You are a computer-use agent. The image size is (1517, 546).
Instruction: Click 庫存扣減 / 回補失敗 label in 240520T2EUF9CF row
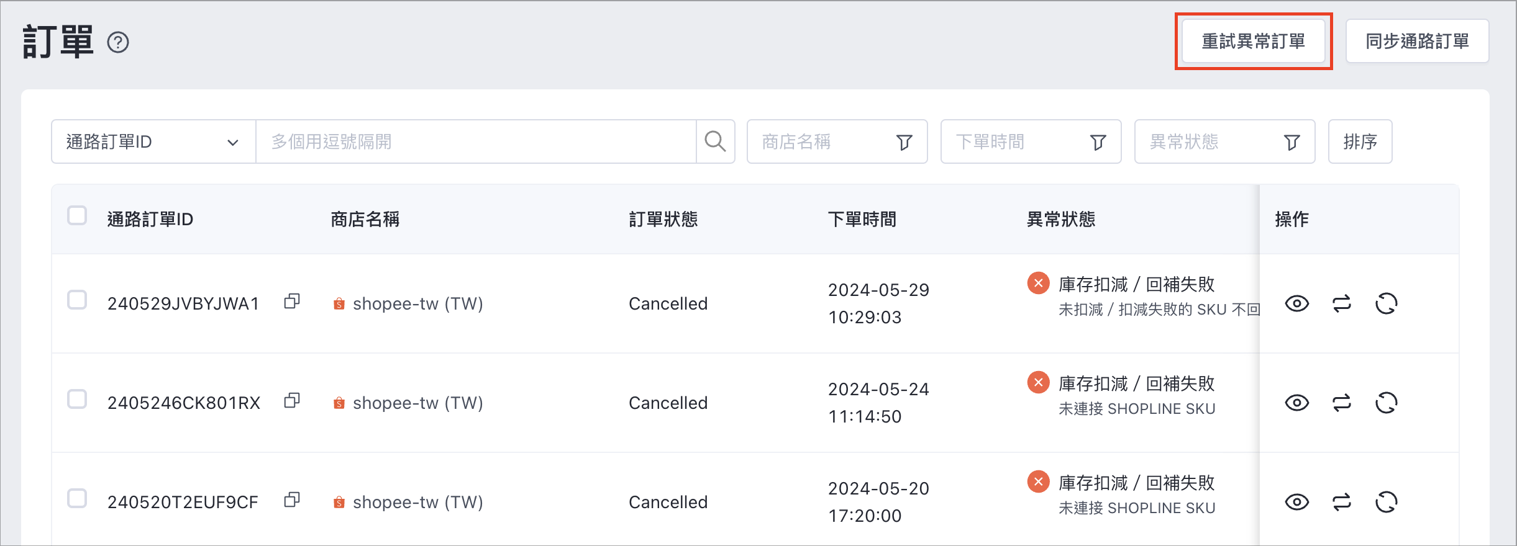click(1137, 483)
